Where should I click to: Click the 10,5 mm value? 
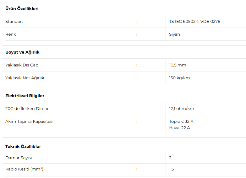pos(178,65)
